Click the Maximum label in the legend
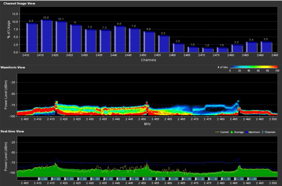Screen dimensions: 282x186 [x=254, y=132]
